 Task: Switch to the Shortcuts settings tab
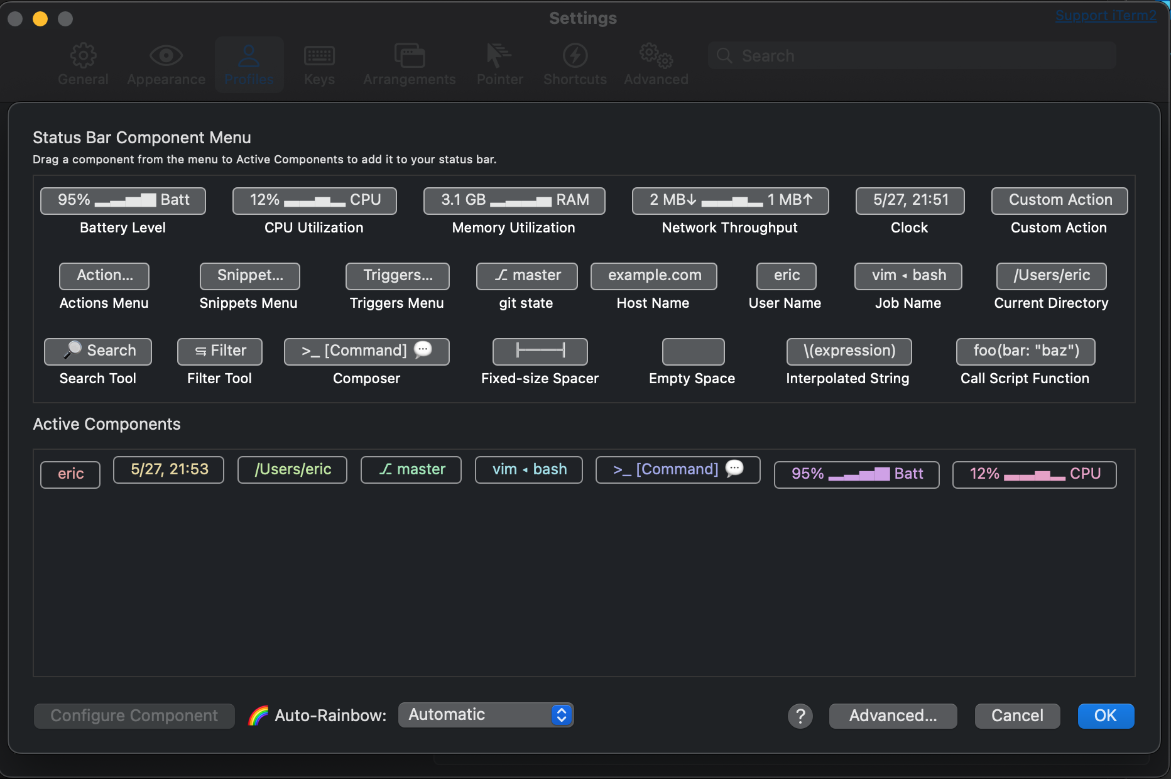575,65
